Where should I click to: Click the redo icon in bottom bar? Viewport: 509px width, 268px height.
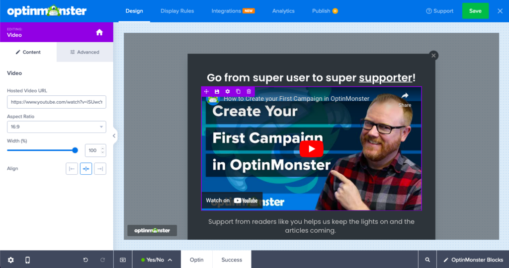tap(102, 260)
